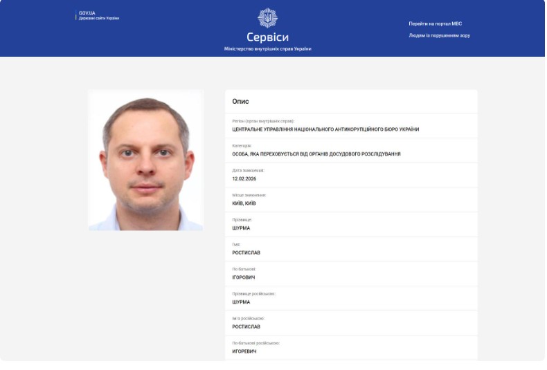Click the date value 12.02.2026
This screenshot has height=370, width=547.
click(244, 178)
